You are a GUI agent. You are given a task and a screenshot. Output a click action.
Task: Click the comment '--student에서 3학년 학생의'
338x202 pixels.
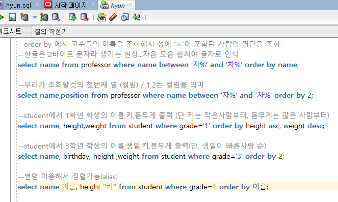coord(142,146)
